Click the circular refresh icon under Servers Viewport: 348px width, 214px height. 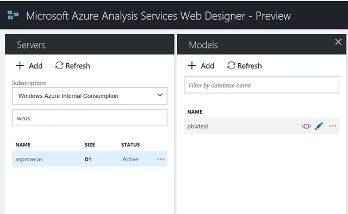59,65
